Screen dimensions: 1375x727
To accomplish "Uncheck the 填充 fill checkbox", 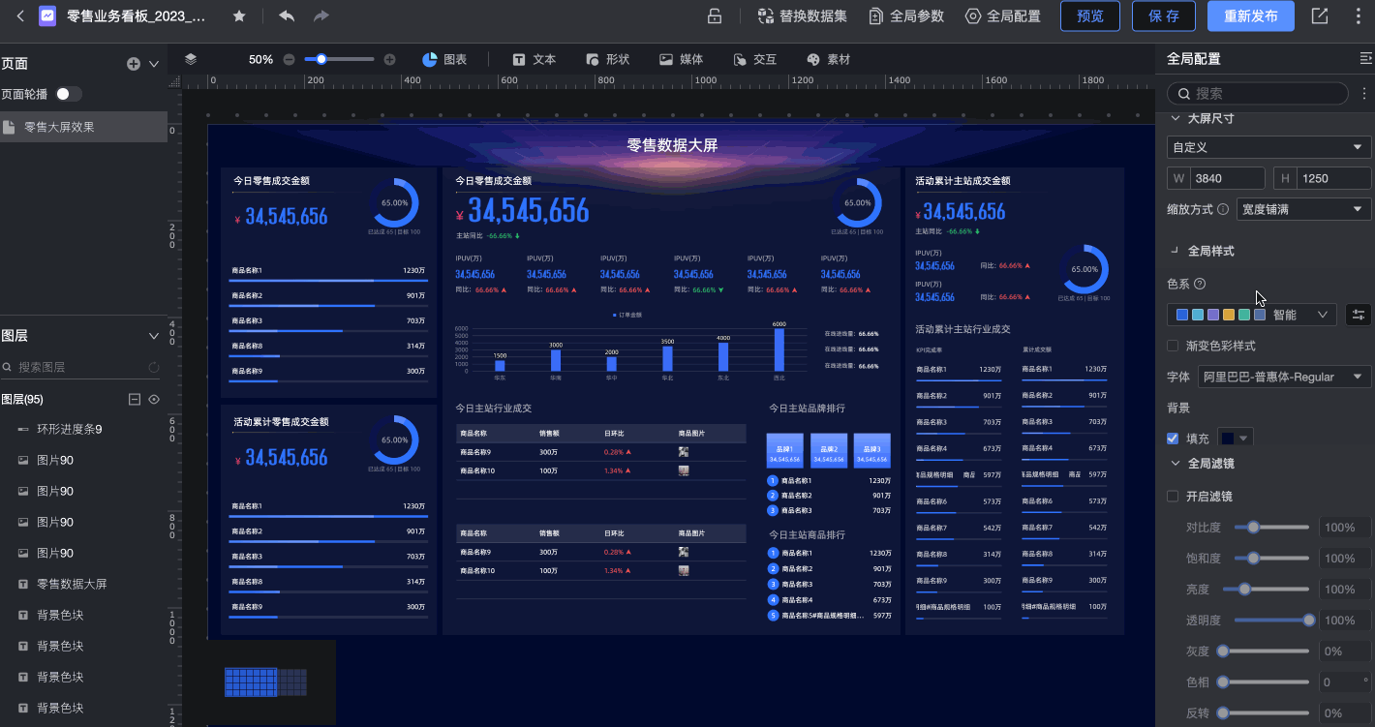I will 1174,439.
